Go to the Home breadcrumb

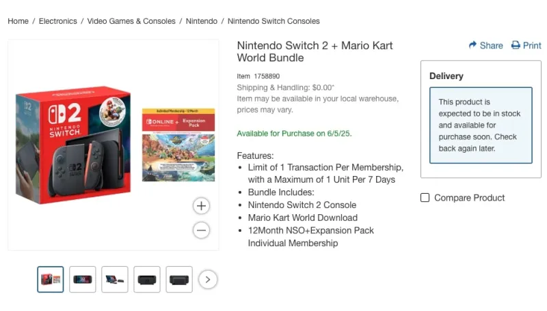pyautogui.click(x=18, y=21)
